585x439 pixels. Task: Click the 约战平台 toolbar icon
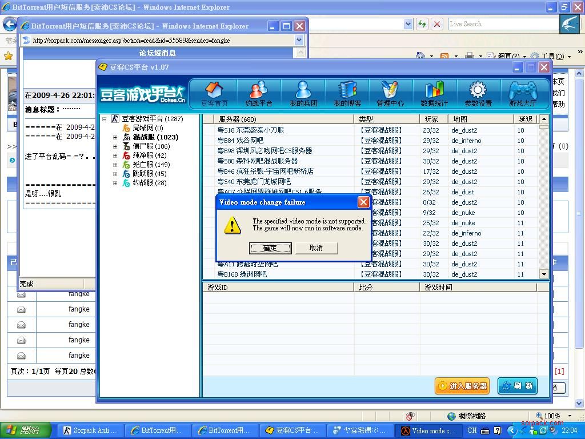coord(258,94)
